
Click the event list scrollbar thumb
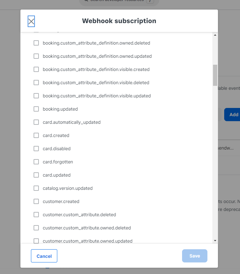pyautogui.click(x=215, y=75)
